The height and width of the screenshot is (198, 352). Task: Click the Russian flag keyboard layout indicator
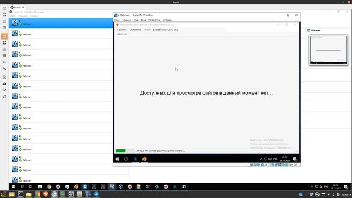point(323,194)
